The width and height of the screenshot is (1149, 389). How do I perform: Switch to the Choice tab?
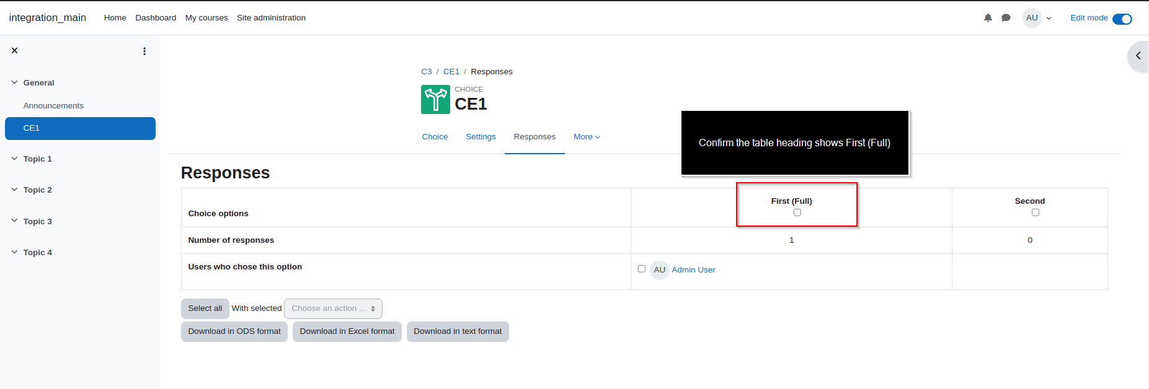pos(435,137)
